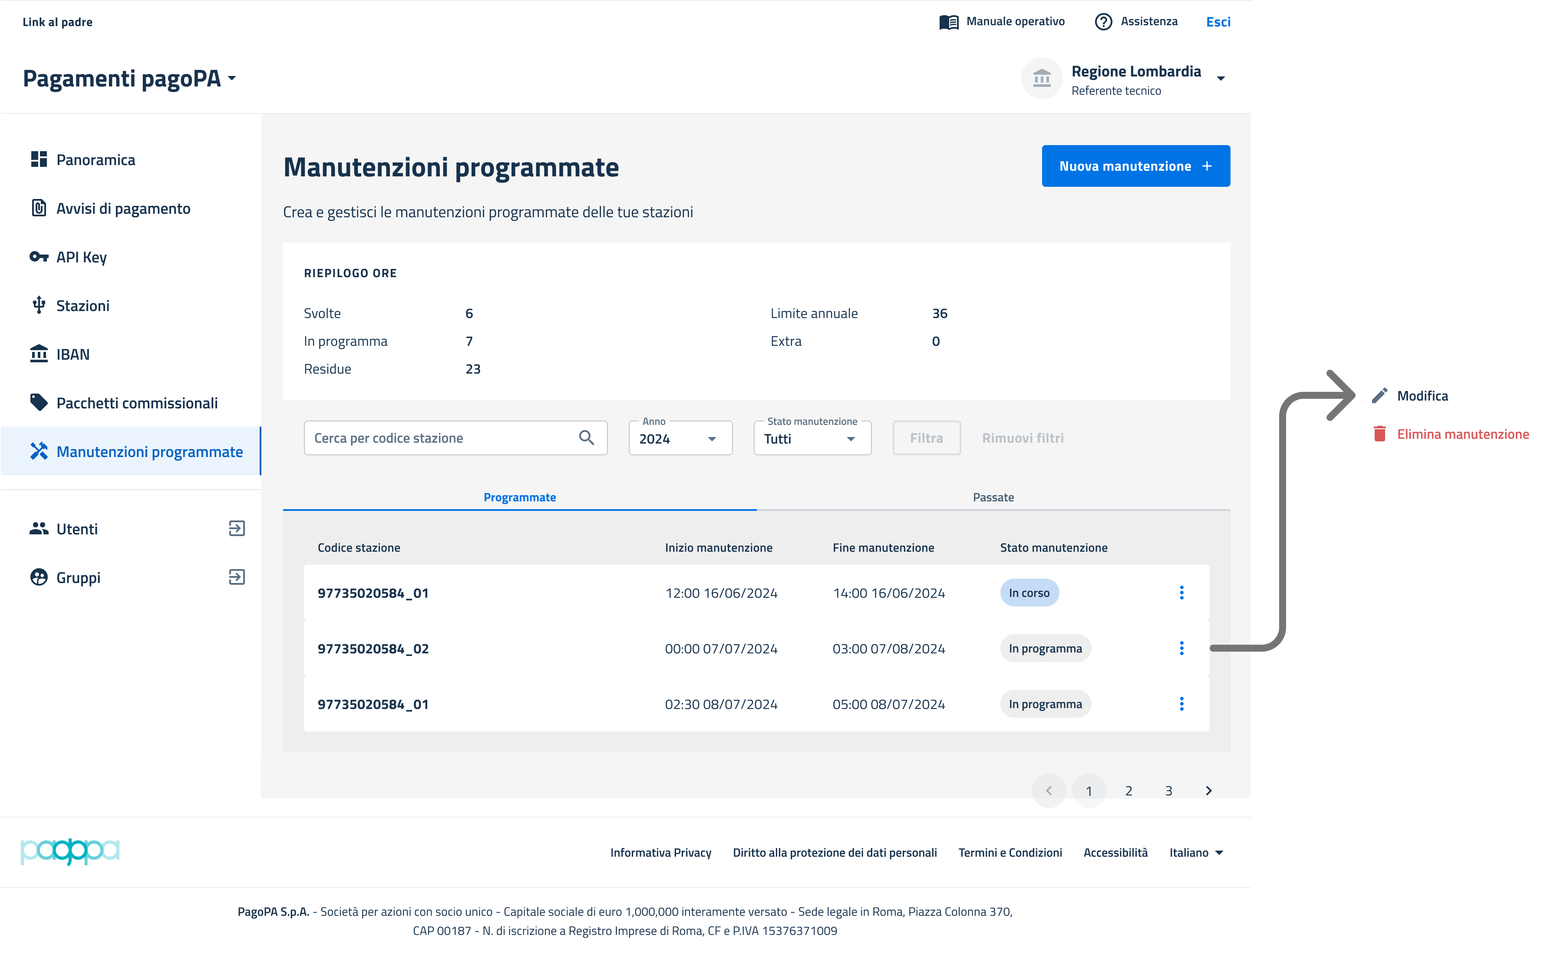Open the Stato manutenzione Tutti dropdown
Viewport: 1544px width, 954px height.
tap(812, 438)
